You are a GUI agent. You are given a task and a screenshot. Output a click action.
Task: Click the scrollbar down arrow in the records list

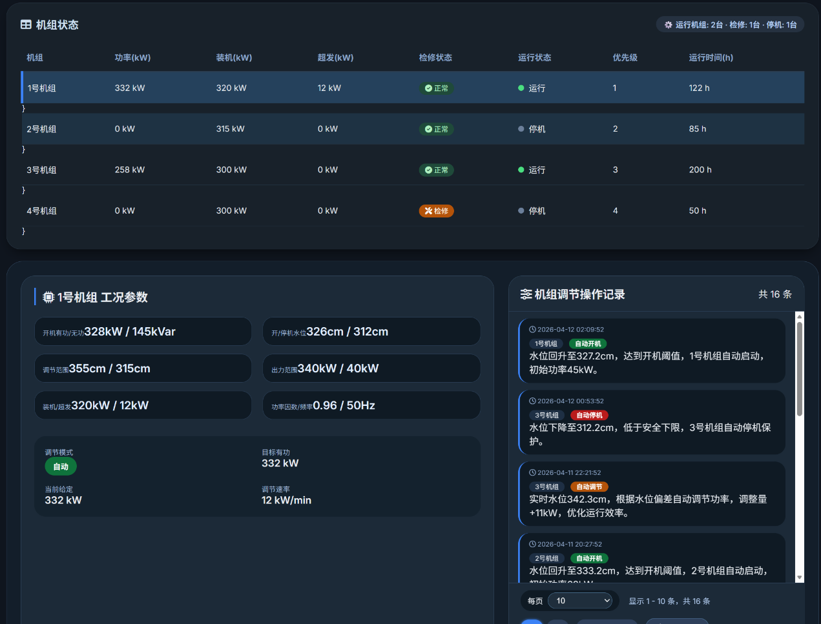point(799,578)
